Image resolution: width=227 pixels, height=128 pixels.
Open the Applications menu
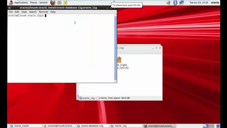21,2
